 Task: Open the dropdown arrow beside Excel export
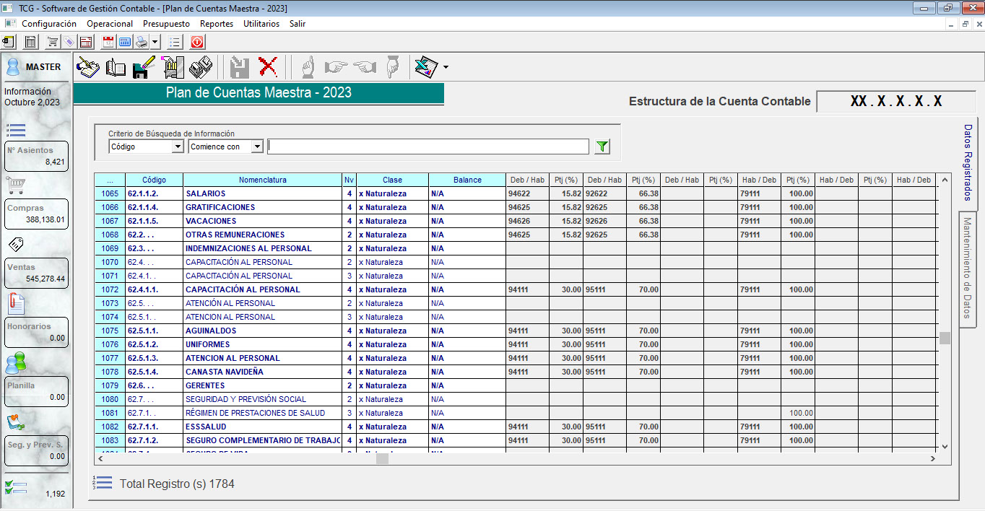(x=446, y=68)
